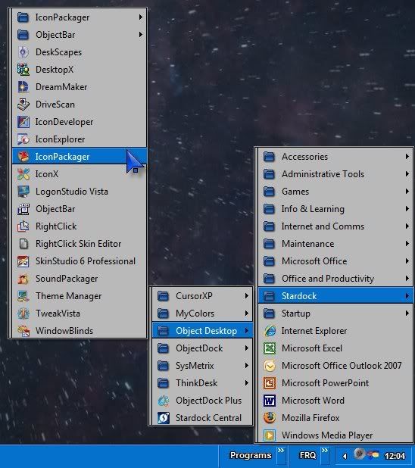Viewport: 415px width, 468px height.
Task: Expand the FRQ toolbar chevron
Action: click(325, 451)
